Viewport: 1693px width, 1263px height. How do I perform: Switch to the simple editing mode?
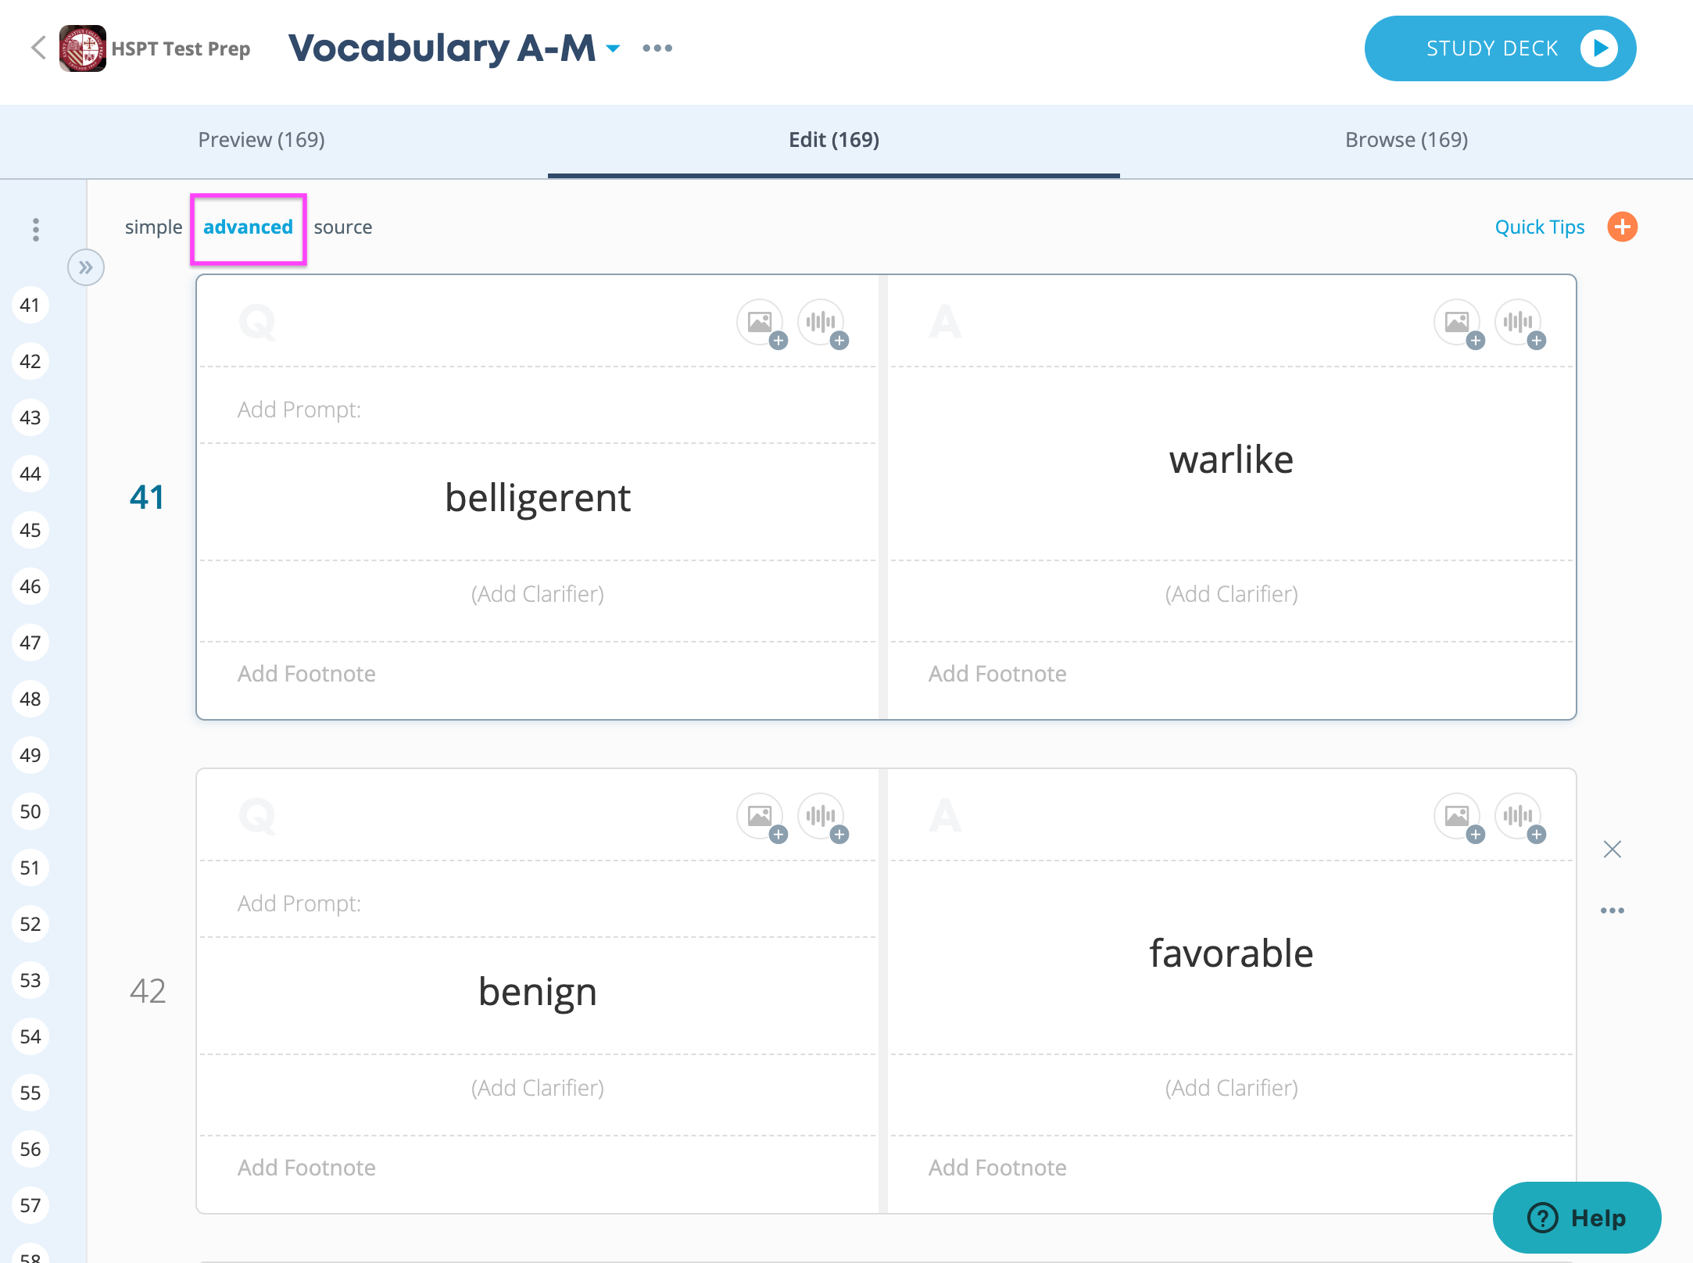click(152, 227)
